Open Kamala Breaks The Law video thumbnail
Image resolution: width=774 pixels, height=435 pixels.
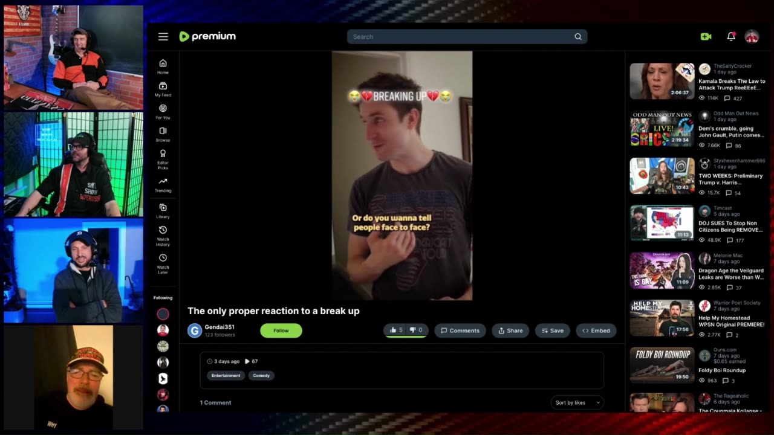662,81
